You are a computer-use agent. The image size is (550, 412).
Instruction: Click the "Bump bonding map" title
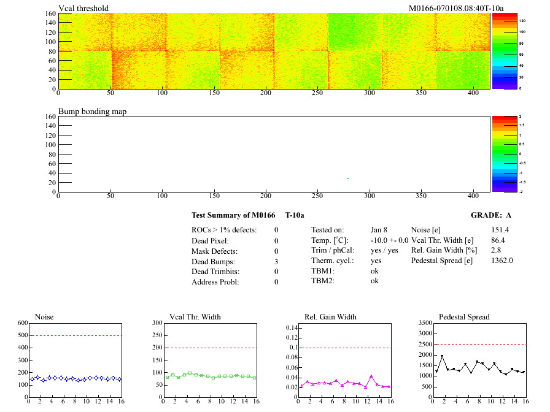pos(92,112)
